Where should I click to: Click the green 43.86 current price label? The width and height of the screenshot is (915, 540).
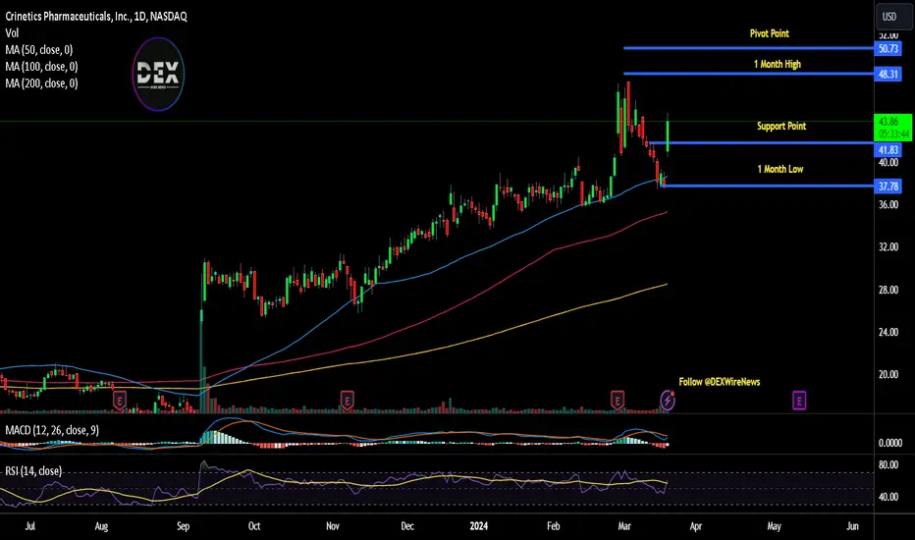point(893,128)
